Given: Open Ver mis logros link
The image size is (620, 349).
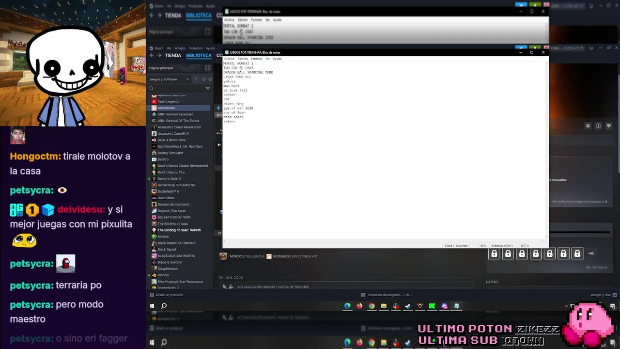Looking at the screenshot, I should point(596,267).
